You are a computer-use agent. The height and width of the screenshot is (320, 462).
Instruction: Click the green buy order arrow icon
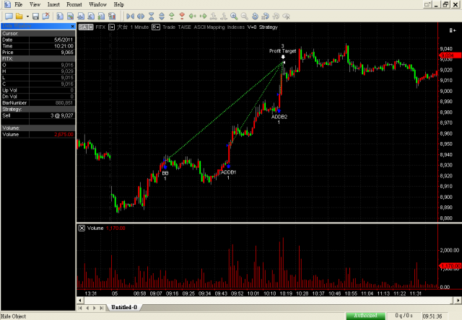pos(172,16)
